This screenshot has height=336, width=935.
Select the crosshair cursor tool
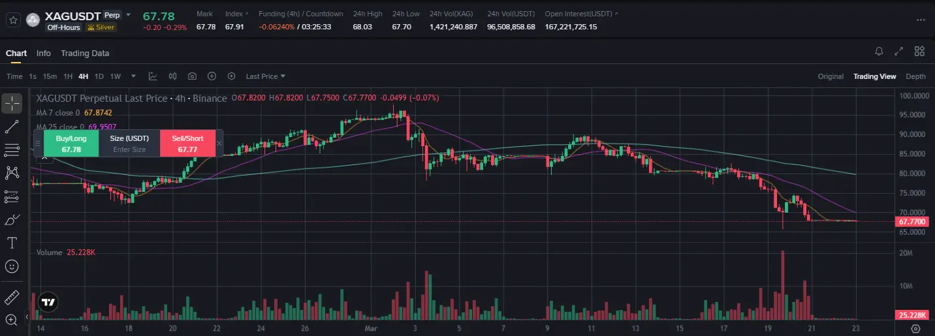pyautogui.click(x=12, y=103)
